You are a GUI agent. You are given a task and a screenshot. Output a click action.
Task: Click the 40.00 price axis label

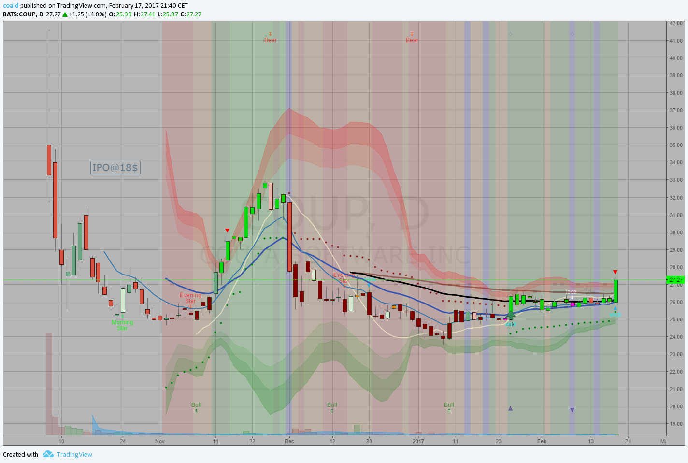(676, 58)
